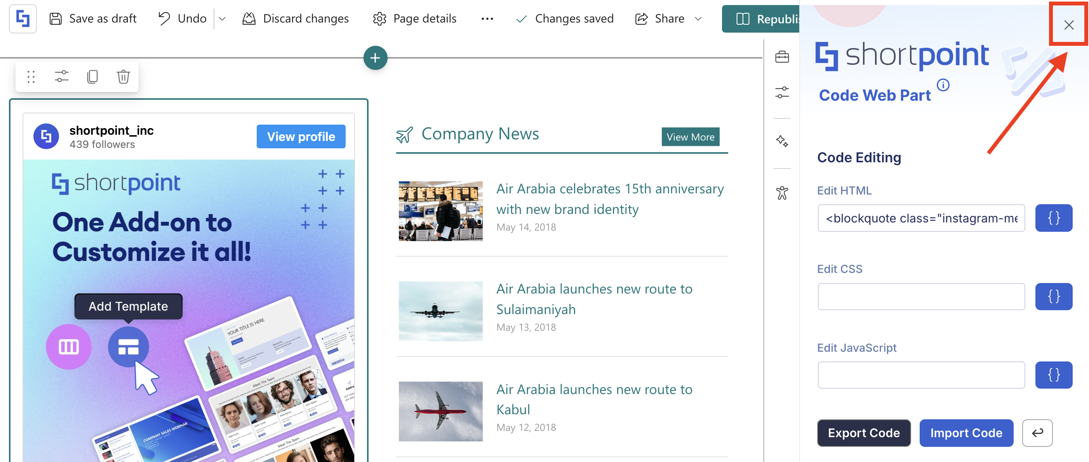
Task: Expand the Undo dropdown arrow
Action: (x=222, y=19)
